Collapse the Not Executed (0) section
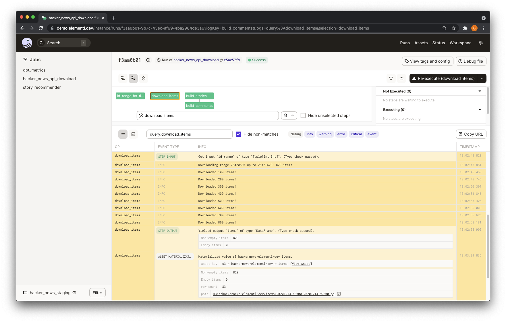This screenshot has height=322, width=506. (480, 91)
